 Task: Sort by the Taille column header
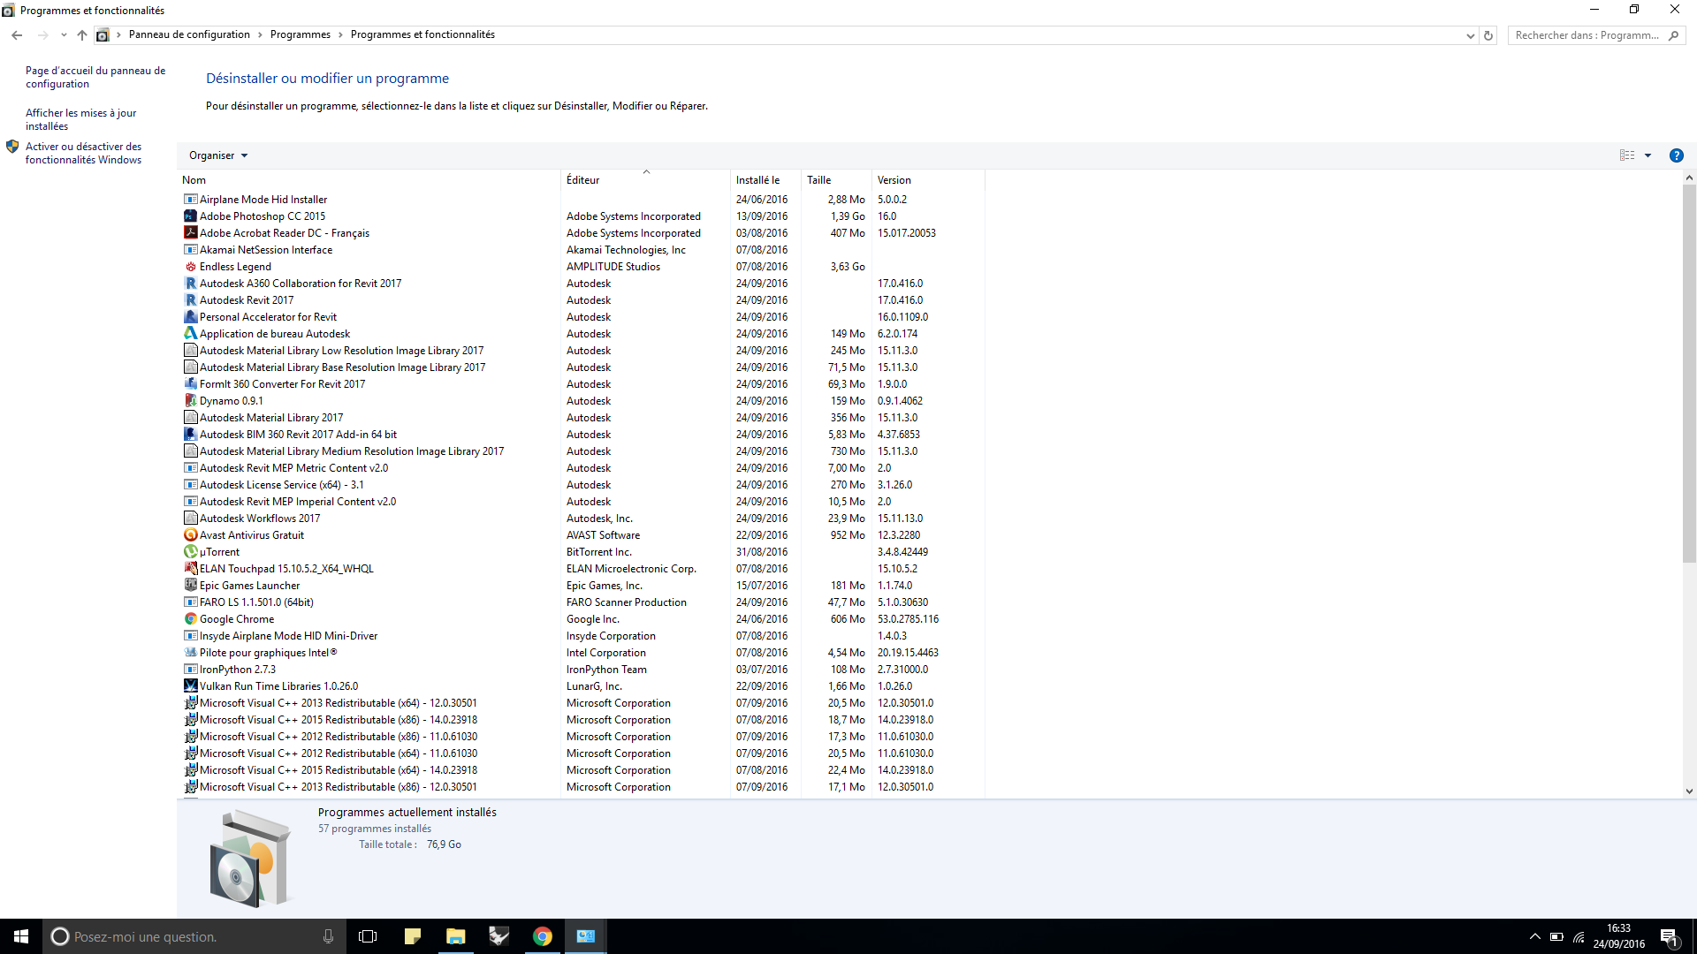(837, 180)
